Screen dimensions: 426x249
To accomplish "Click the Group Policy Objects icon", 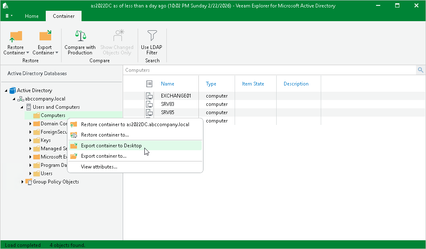I will click(x=29, y=182).
